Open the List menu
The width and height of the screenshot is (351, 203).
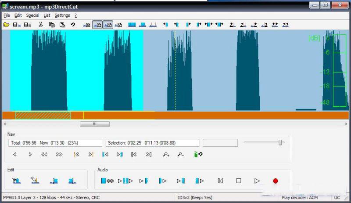pyautogui.click(x=47, y=15)
